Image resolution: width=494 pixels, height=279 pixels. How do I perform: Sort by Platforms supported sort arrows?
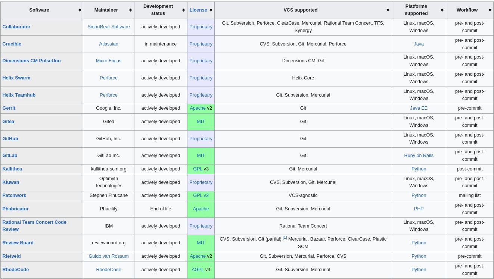point(442,10)
